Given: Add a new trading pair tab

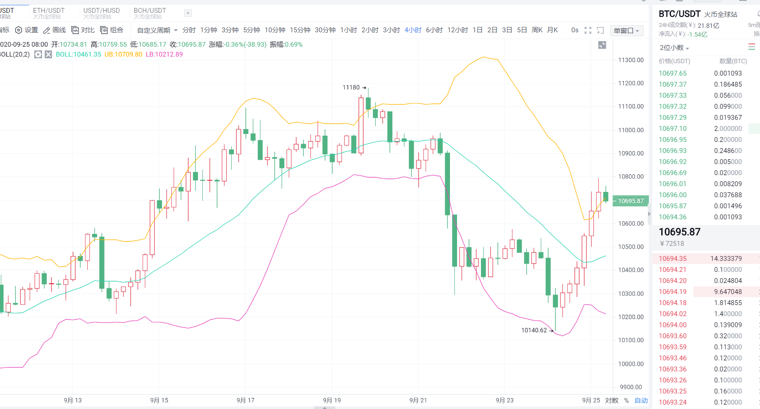Looking at the screenshot, I should click(188, 13).
